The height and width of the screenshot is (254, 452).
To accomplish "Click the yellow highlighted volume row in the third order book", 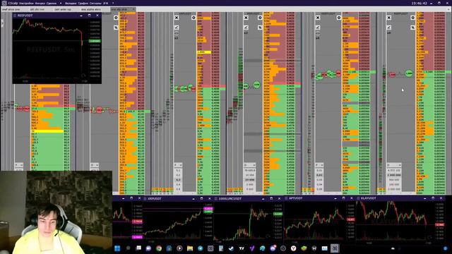I will point(204,52).
